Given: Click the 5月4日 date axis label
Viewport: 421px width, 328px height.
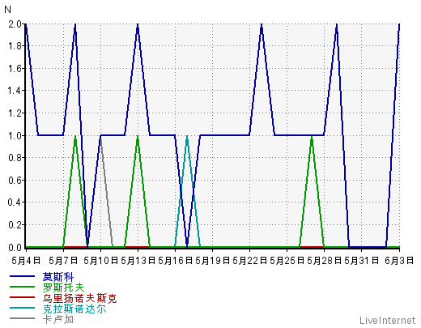Looking at the screenshot, I should pos(26,261).
